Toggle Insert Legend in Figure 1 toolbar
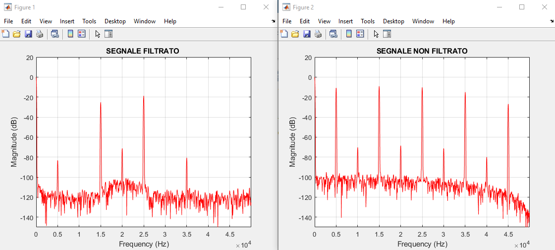Viewport: 555px width, 250px height. pos(82,34)
